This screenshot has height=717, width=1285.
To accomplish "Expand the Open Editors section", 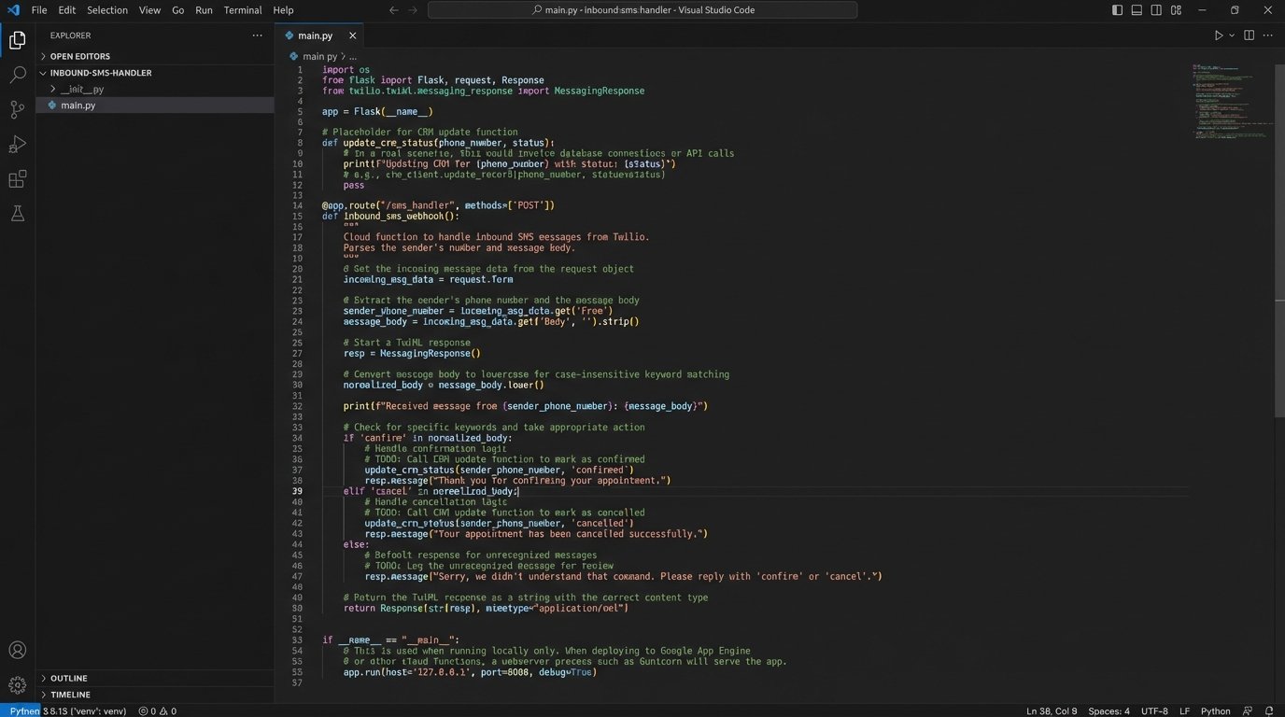I will 79,57.
